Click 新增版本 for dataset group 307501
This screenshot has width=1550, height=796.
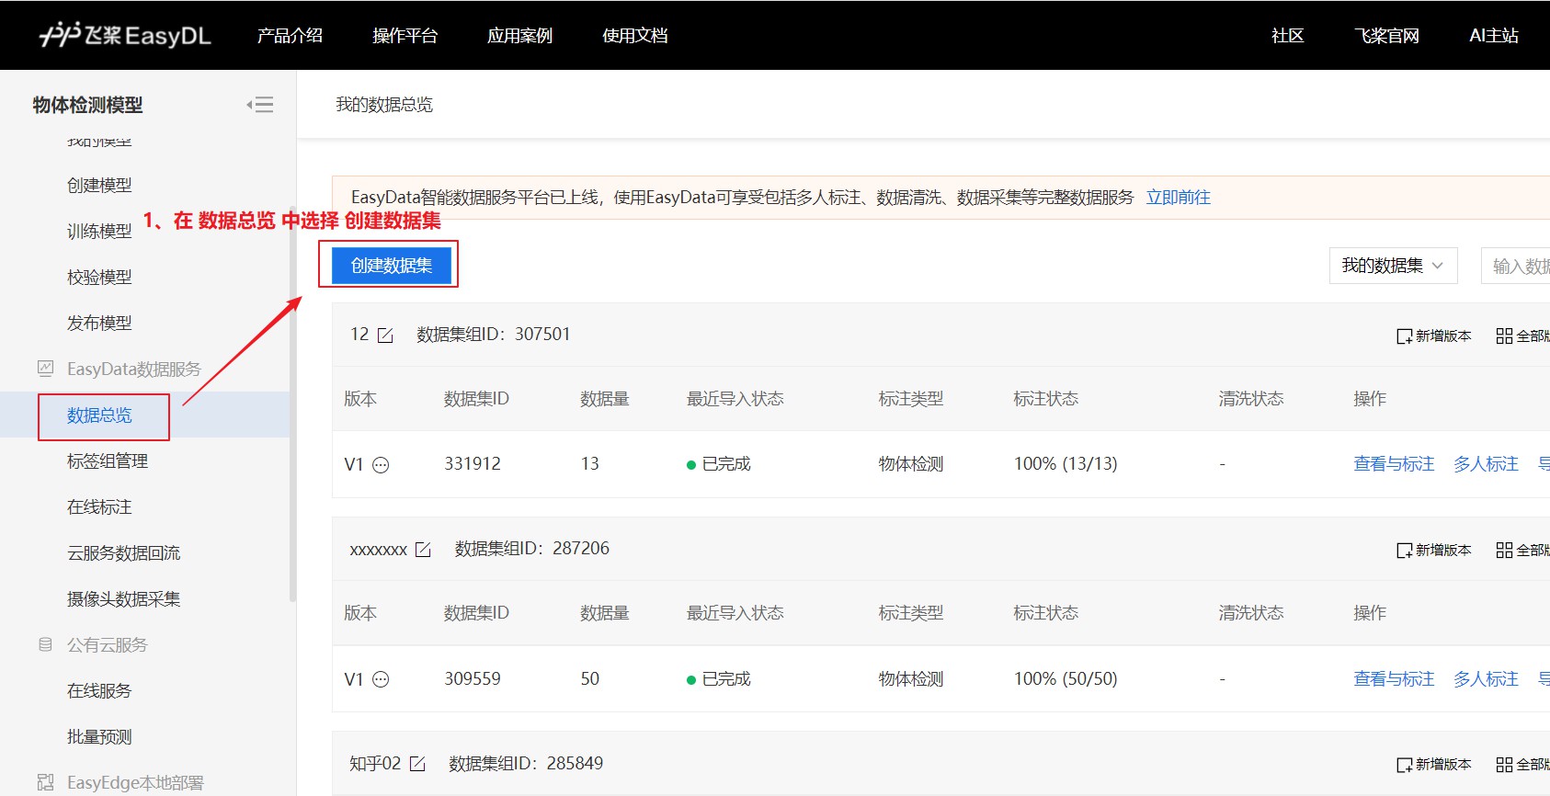(x=1433, y=335)
